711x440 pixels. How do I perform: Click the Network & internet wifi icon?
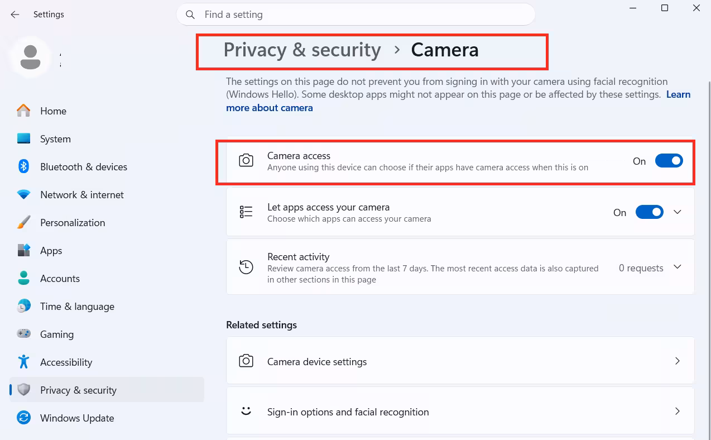pos(23,194)
